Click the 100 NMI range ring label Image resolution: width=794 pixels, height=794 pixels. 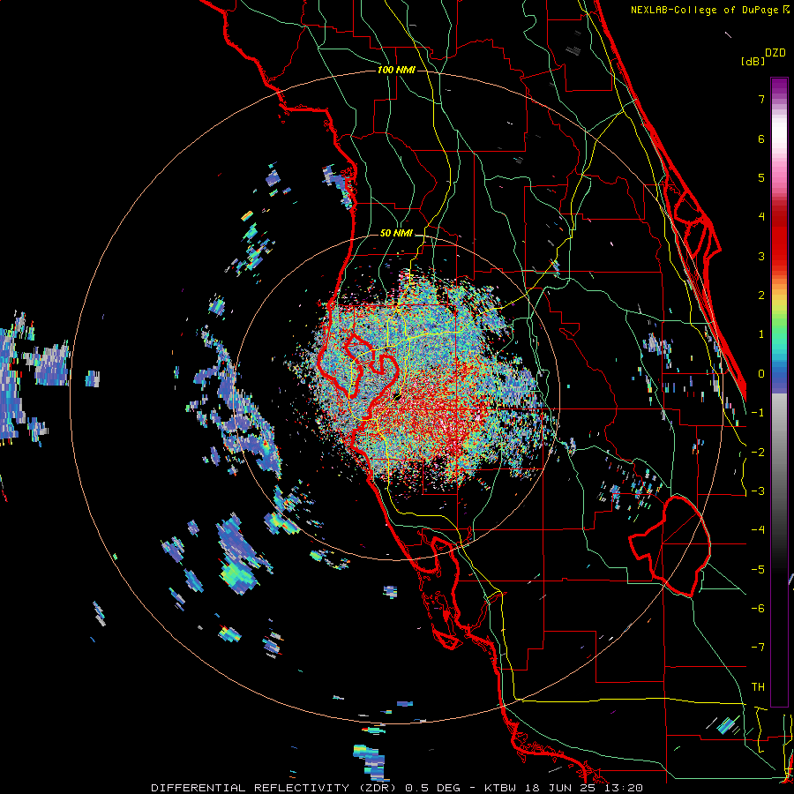tap(396, 70)
